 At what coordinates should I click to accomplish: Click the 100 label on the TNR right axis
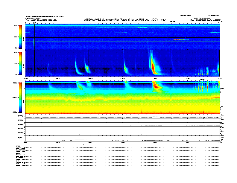[223, 89]
